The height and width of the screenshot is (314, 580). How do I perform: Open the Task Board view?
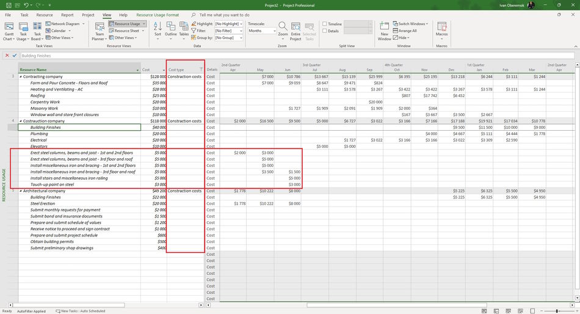tap(37, 31)
